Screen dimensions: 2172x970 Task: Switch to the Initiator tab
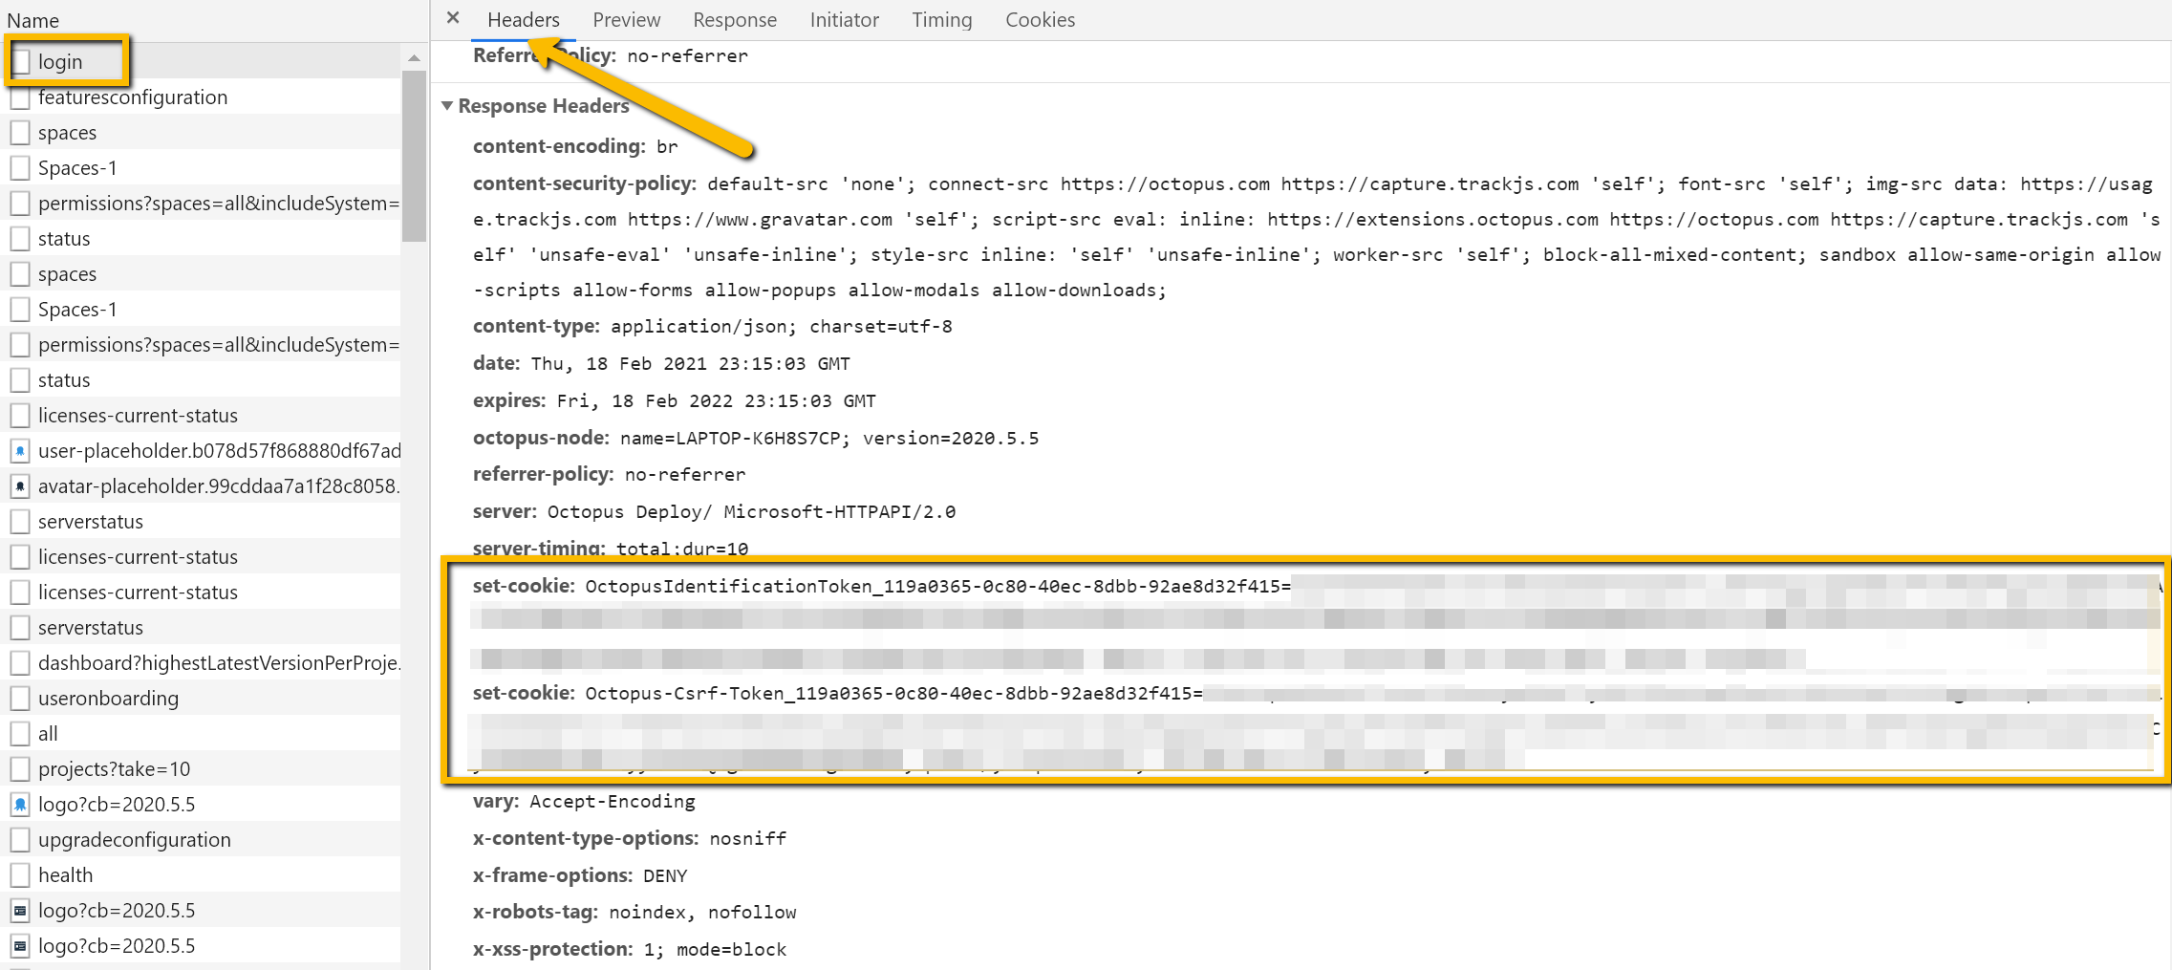[843, 19]
